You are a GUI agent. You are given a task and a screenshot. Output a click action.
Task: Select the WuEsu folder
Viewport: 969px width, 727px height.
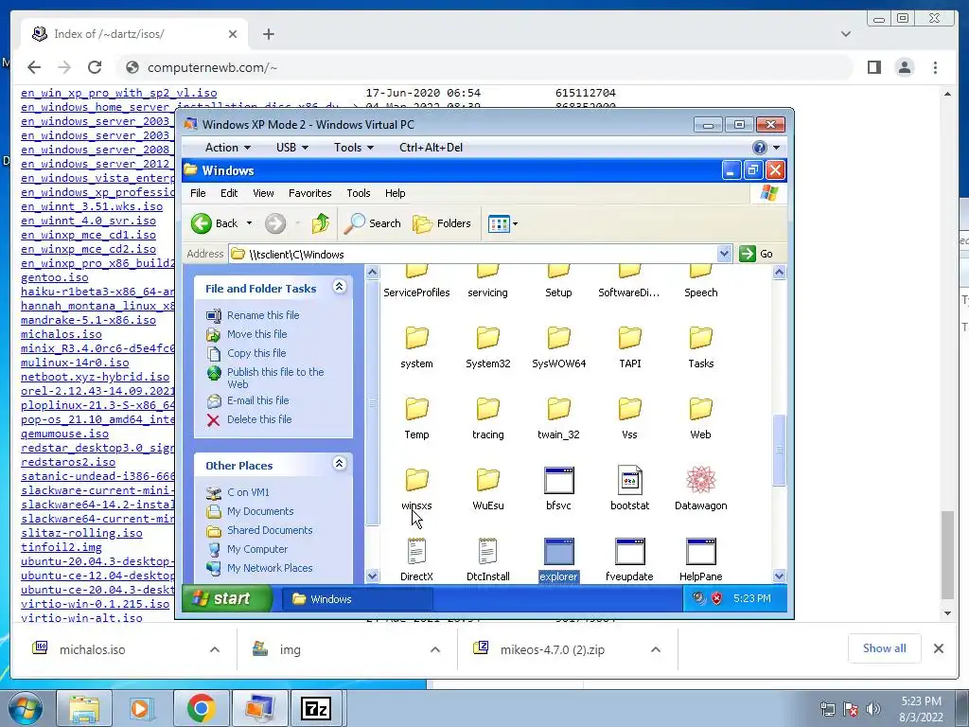(487, 489)
